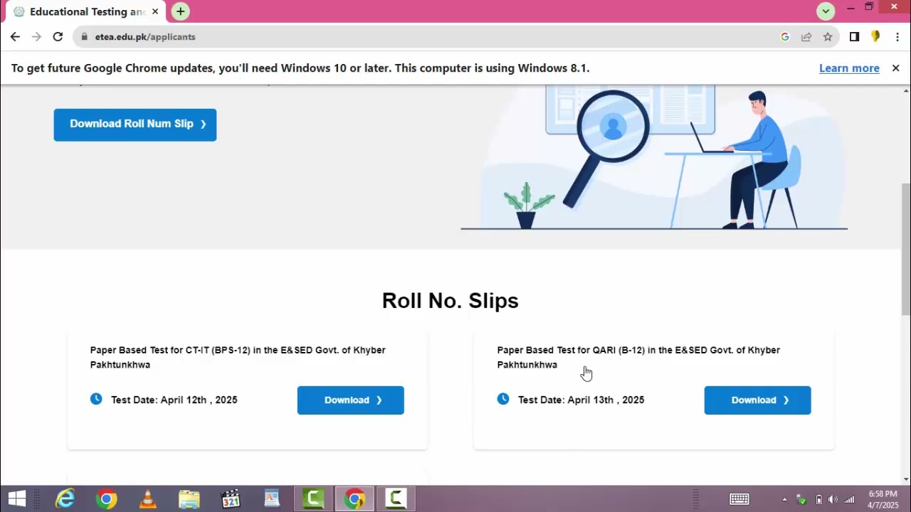Click 'Test Date: April 12th , 2025' text
Image resolution: width=911 pixels, height=512 pixels.
pyautogui.click(x=174, y=400)
